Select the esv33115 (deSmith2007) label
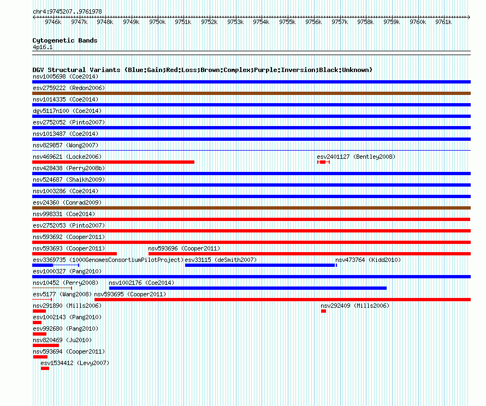Image resolution: width=486 pixels, height=406 pixels. [x=221, y=260]
